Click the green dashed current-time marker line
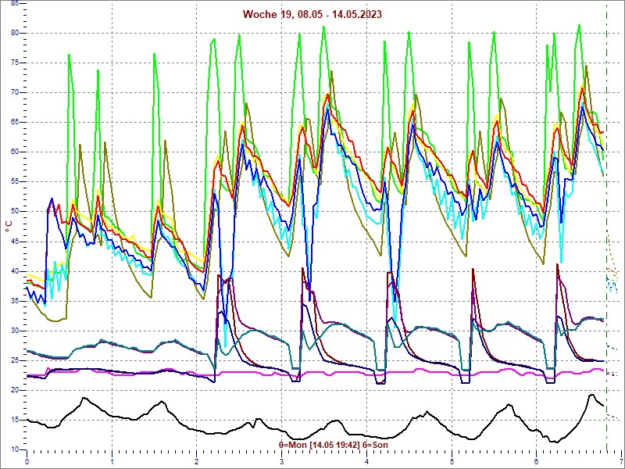625x469 pixels. [607, 227]
